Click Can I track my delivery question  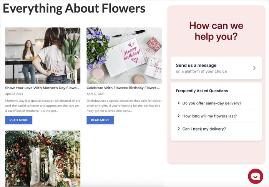tap(204, 129)
